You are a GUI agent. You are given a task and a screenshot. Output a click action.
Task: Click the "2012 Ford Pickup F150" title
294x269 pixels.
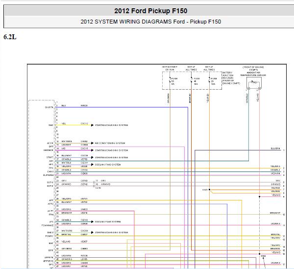pyautogui.click(x=151, y=11)
